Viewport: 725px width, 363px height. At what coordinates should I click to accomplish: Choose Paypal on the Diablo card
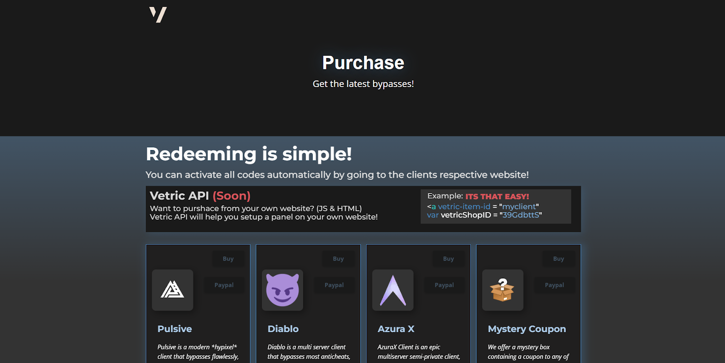tap(334, 285)
